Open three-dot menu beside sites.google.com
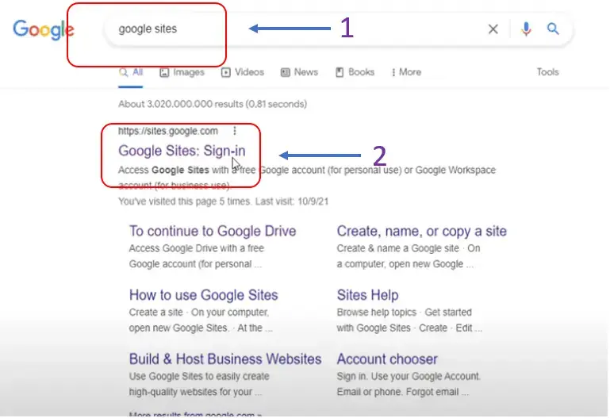This screenshot has height=418, width=610. [235, 131]
